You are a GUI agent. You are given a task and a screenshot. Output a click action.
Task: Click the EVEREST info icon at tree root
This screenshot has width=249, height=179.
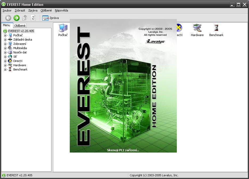point(5,31)
